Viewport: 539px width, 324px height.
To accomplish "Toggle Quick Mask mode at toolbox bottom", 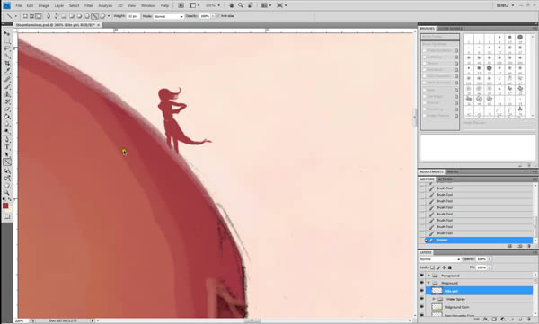I will 7,216.
